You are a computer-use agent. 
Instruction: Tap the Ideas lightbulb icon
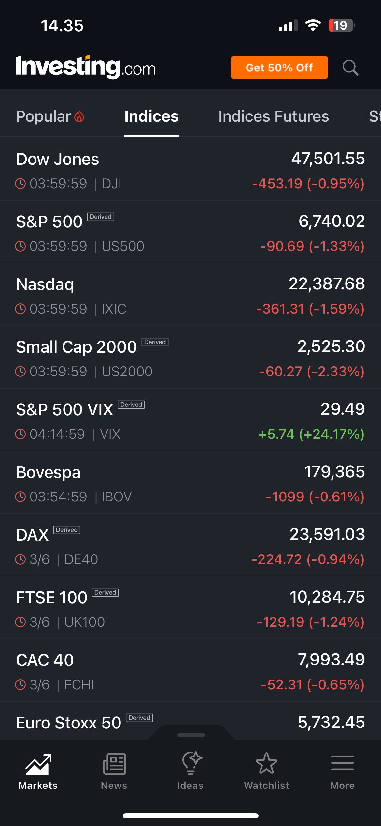click(191, 763)
